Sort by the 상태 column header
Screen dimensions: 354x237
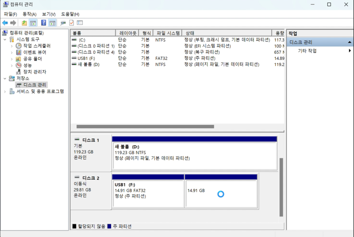coord(227,33)
